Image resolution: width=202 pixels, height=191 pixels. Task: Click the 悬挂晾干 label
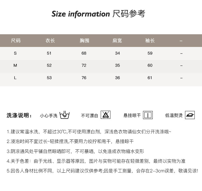(x=132, y=115)
